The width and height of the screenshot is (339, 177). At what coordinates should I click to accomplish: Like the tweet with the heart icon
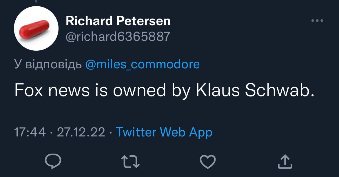coord(208,161)
